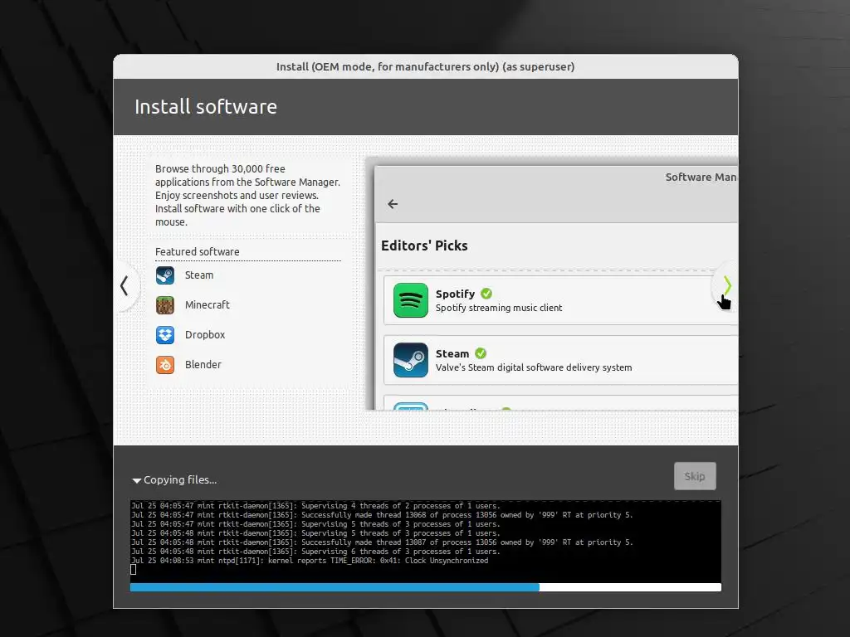The height and width of the screenshot is (637, 850).
Task: Click the 'Copying files...' status label
Action: [x=180, y=480]
